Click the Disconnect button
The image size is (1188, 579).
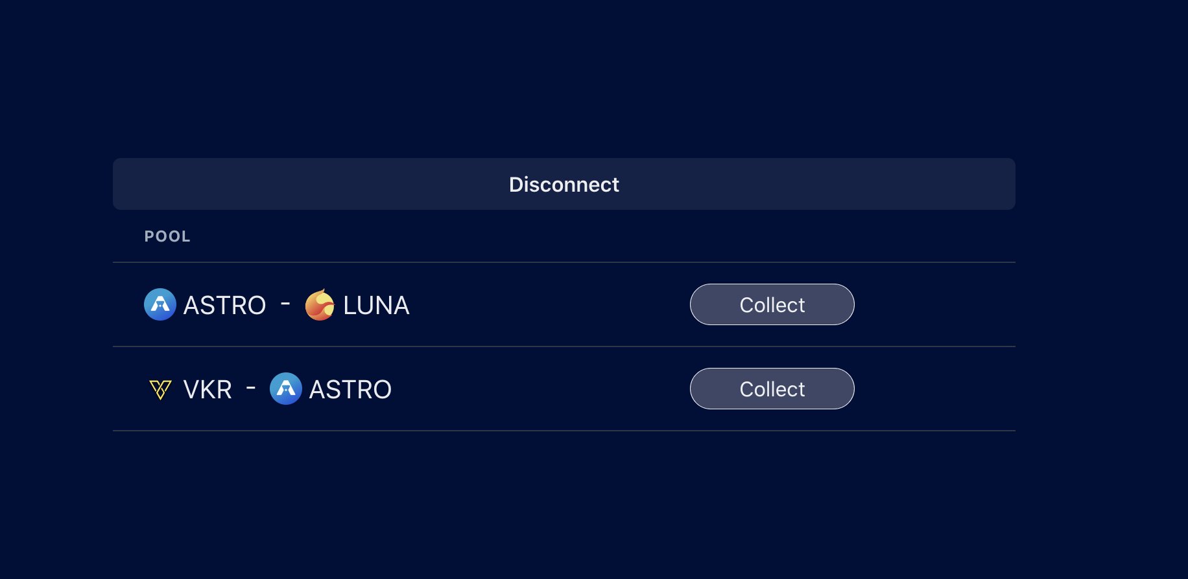(x=564, y=184)
